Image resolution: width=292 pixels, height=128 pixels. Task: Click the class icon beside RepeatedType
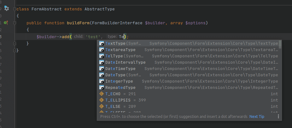tap(102, 87)
